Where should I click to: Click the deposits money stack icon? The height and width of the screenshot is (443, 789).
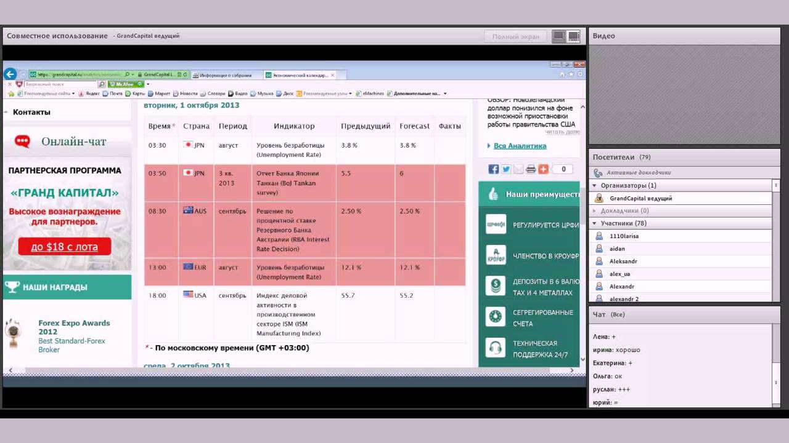pos(496,285)
